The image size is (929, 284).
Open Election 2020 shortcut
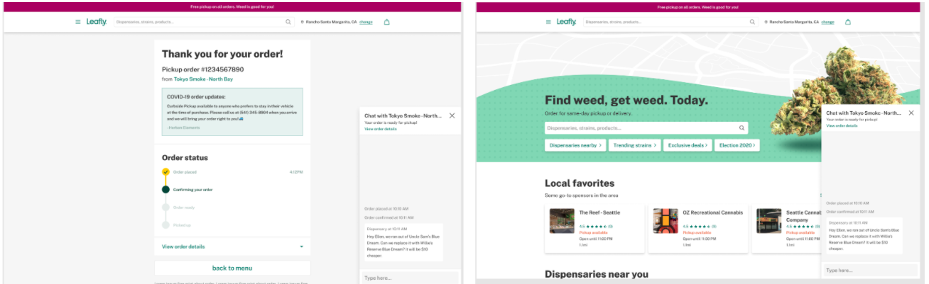pyautogui.click(x=738, y=145)
